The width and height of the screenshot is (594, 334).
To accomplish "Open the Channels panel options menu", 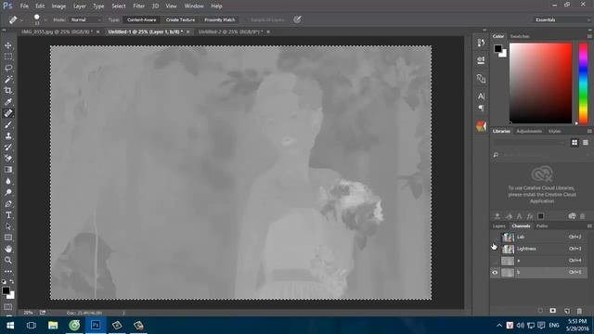I will 589,226.
